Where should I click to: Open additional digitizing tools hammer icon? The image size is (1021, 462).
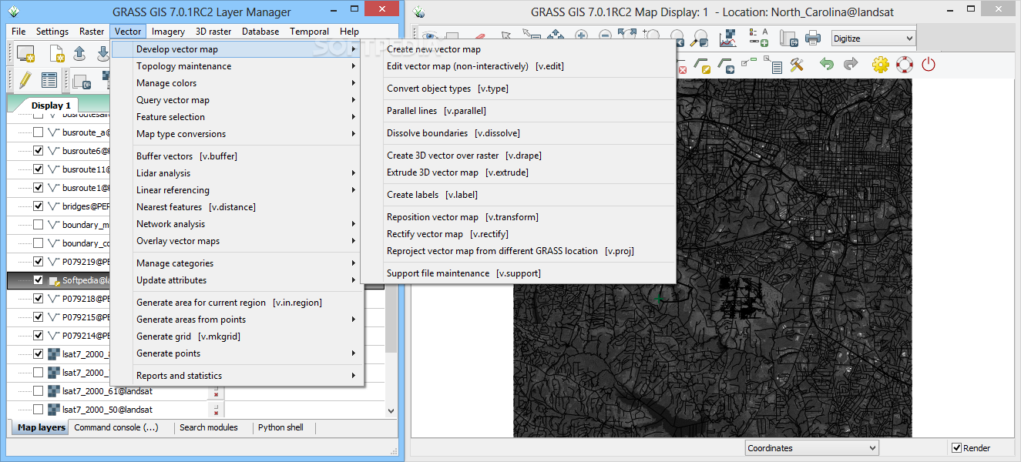pyautogui.click(x=797, y=65)
